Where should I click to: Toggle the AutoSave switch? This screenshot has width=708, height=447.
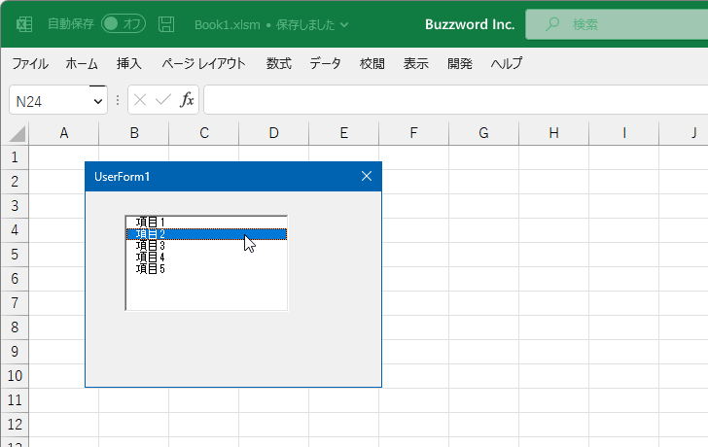pos(124,24)
